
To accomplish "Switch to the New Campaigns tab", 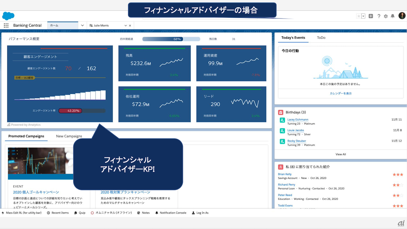I will pos(69,136).
